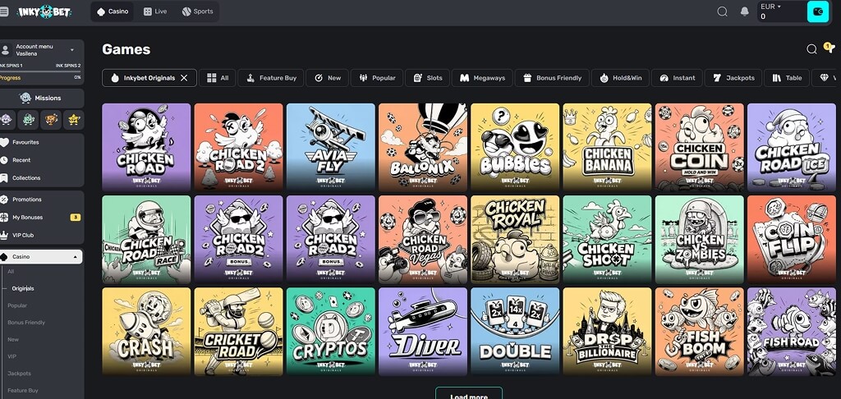Image resolution: width=841 pixels, height=399 pixels.
Task: Open the Chicken Road Vegas game
Action: (423, 240)
